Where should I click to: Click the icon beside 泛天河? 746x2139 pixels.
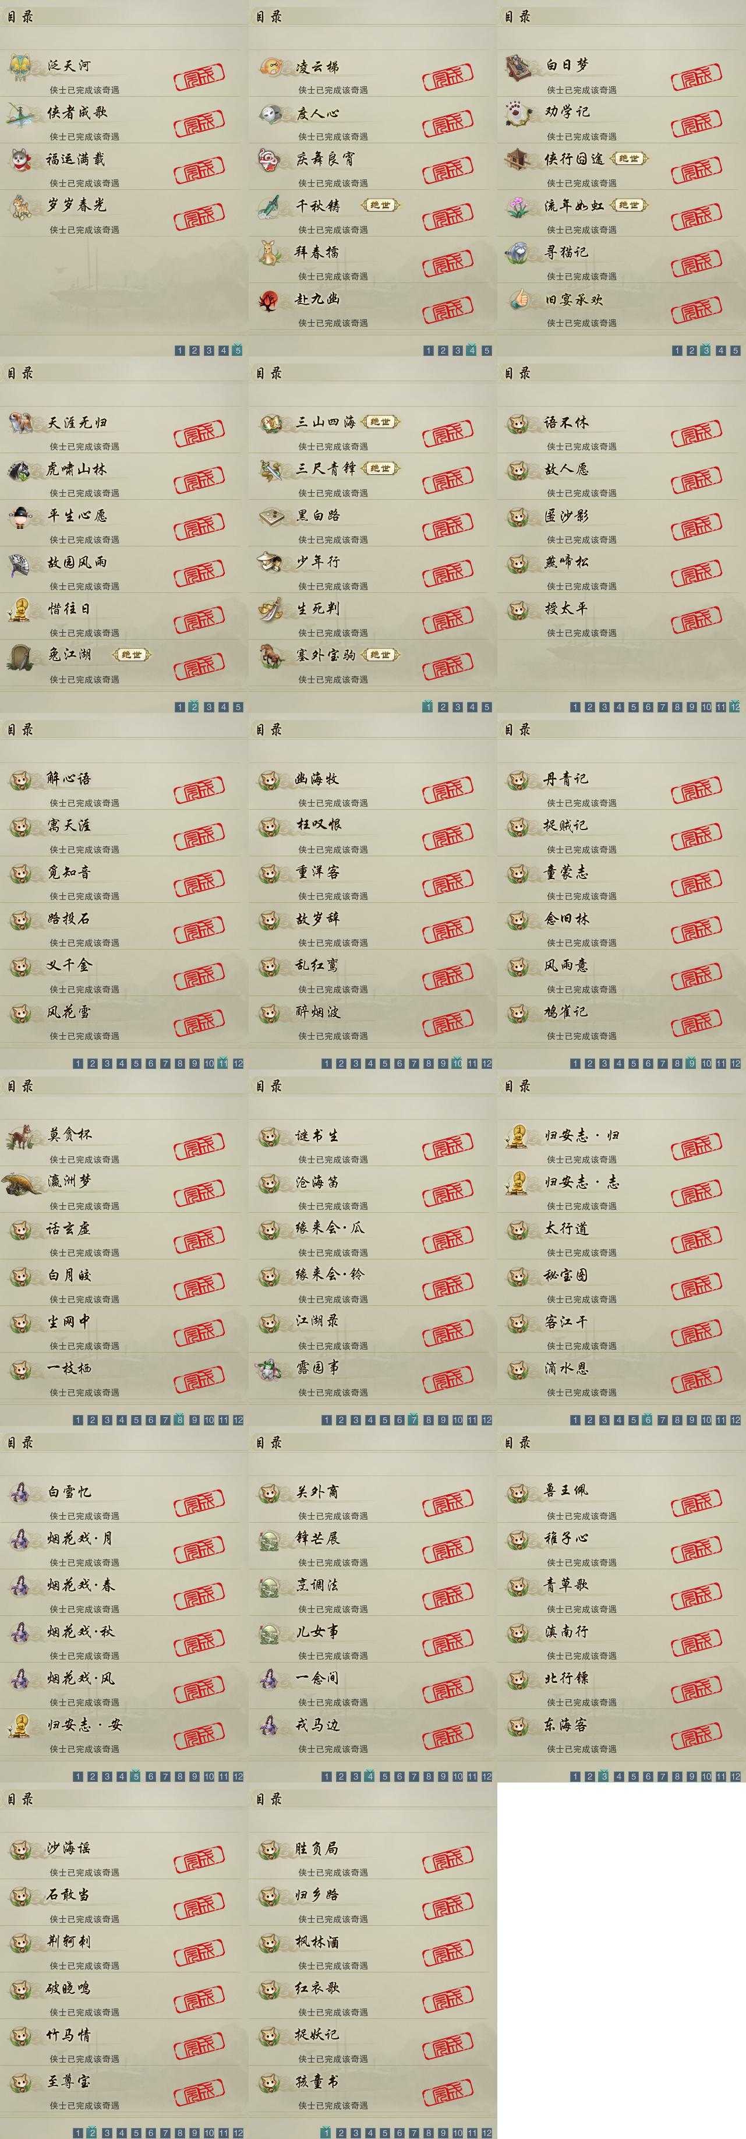click(x=20, y=66)
